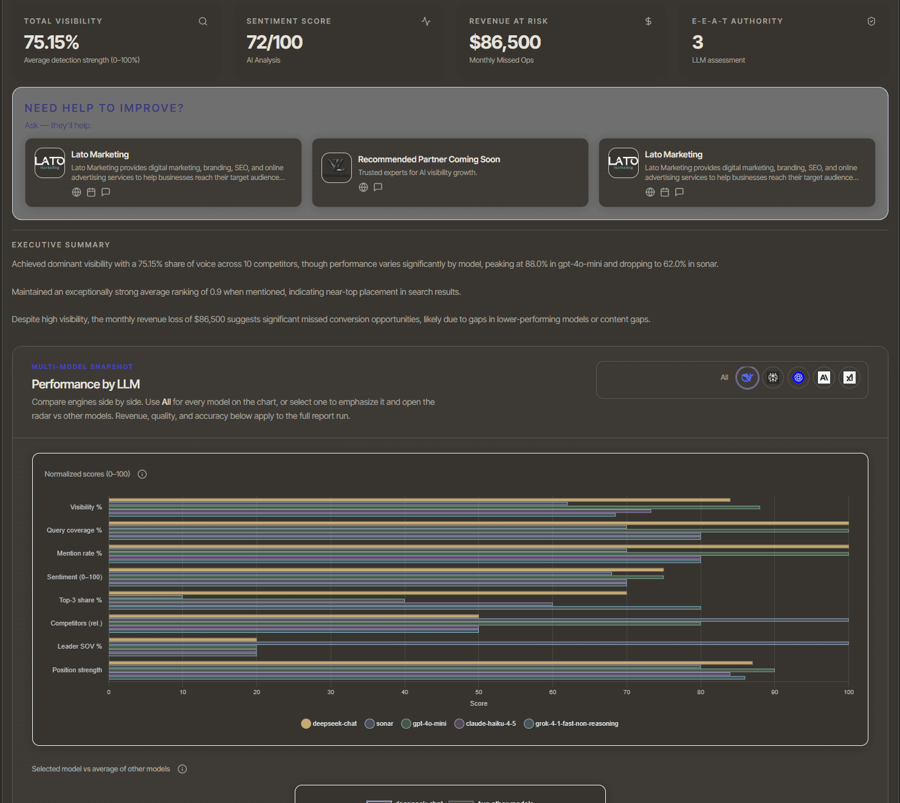Click chat icon on Recommended Partner Coming Soon card
Image resolution: width=900 pixels, height=803 pixels.
(x=378, y=187)
